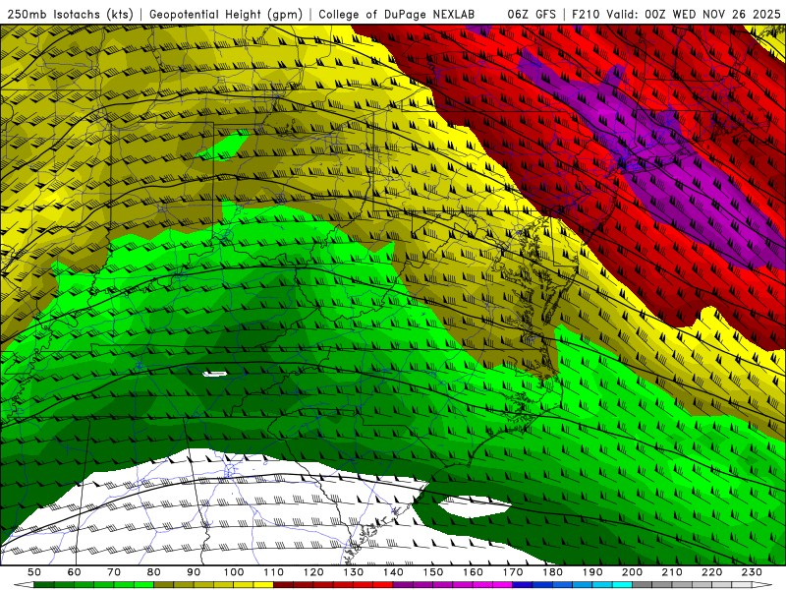Click the 100 label on the color scale
Viewport: 786px width, 590px height.
(234, 572)
